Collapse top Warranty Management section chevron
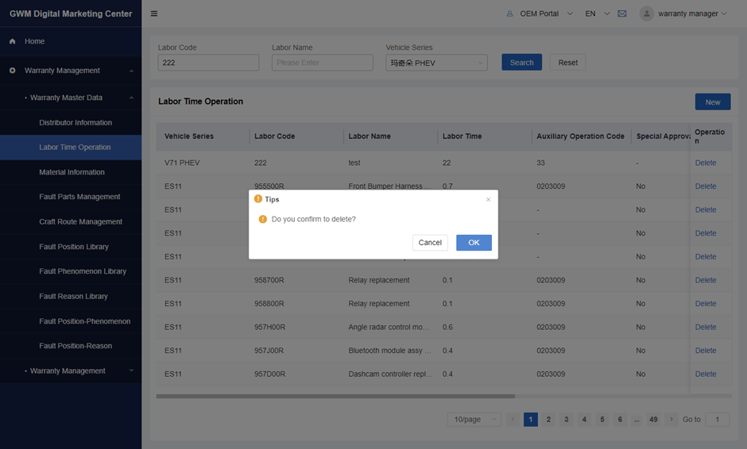 (131, 71)
